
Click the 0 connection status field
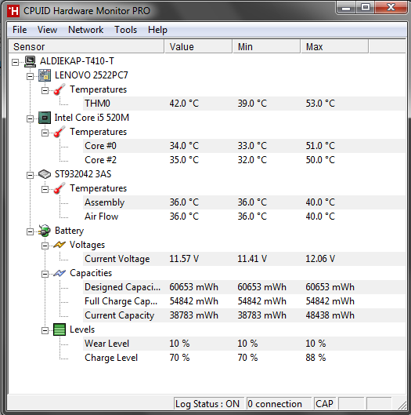pyautogui.click(x=279, y=404)
